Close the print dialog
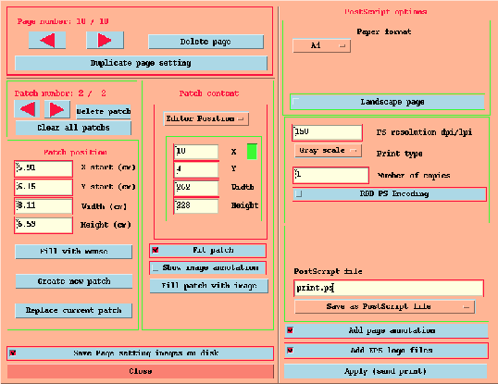The width and height of the screenshot is (498, 384). (x=141, y=371)
